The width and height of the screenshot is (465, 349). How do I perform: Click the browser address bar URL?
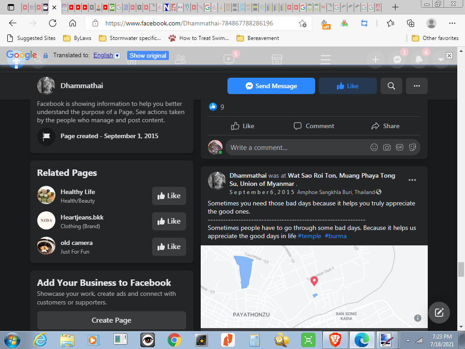pos(189,23)
